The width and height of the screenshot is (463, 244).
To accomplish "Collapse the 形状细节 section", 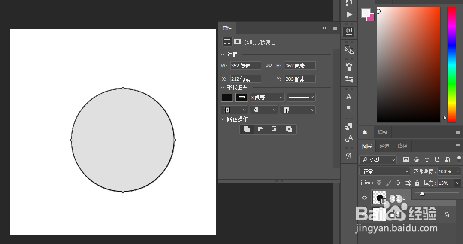I will [223, 88].
